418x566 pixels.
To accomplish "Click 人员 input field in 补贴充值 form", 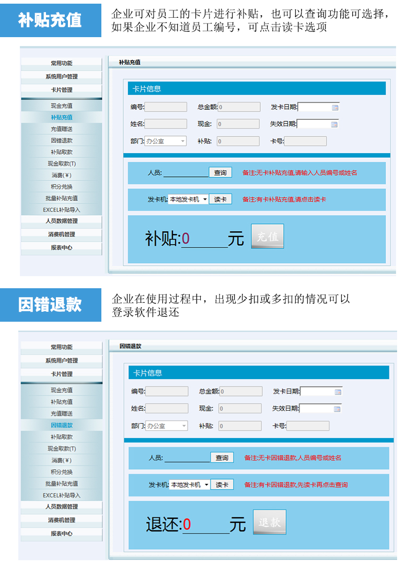I will 185,173.
